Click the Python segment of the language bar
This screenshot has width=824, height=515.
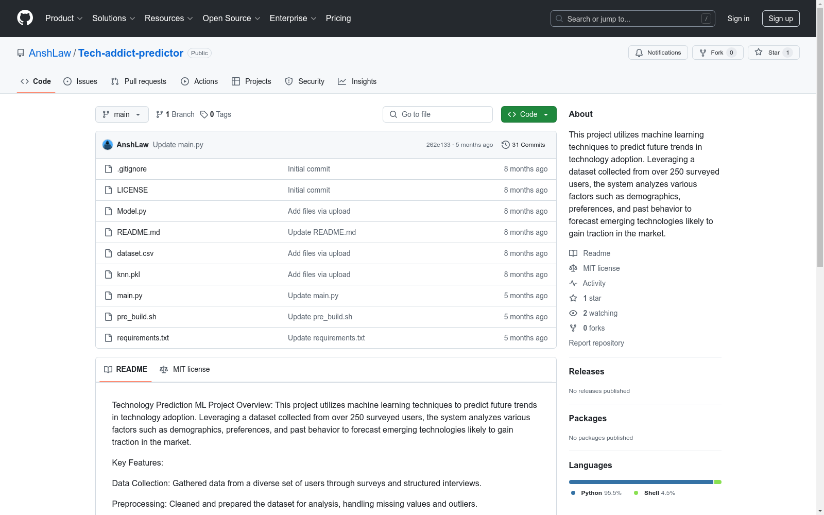coord(641,482)
